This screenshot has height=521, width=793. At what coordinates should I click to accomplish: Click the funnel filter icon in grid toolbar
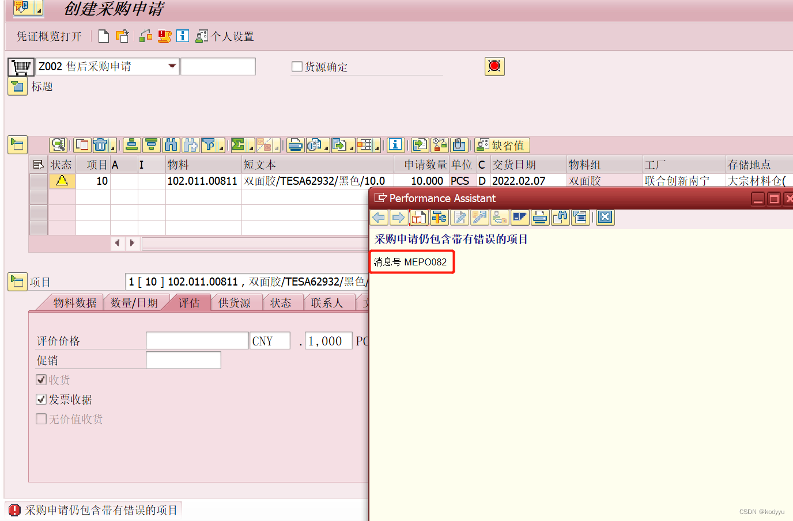pyautogui.click(x=210, y=145)
